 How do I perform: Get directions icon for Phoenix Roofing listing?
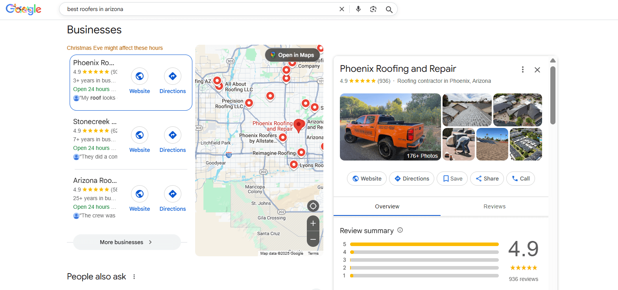[x=173, y=76]
